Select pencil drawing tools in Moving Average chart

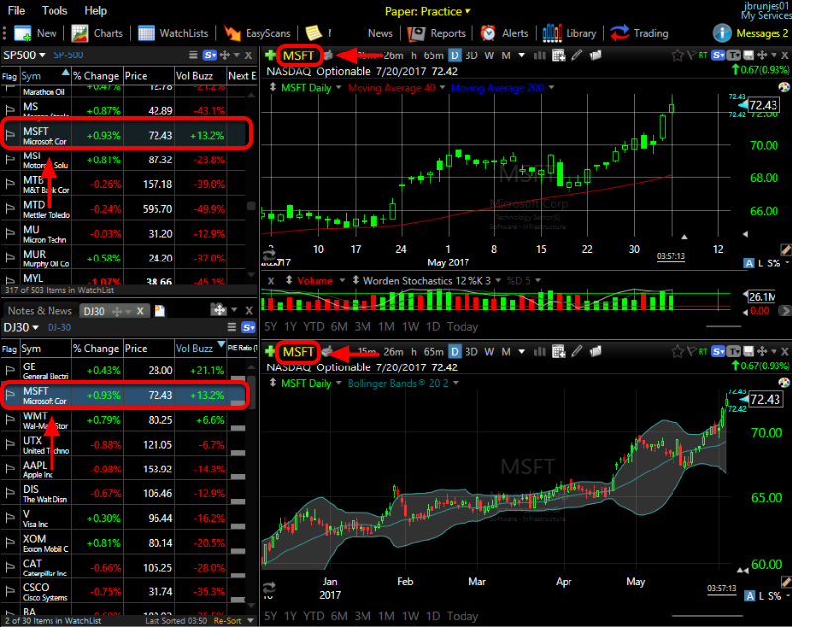[x=577, y=54]
